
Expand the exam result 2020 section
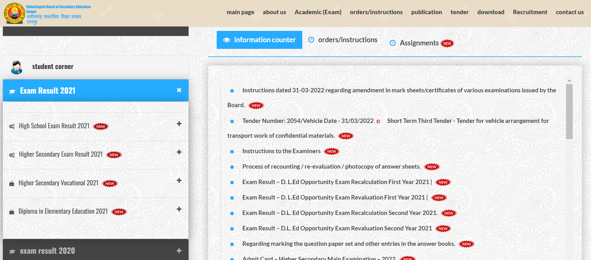point(179,251)
